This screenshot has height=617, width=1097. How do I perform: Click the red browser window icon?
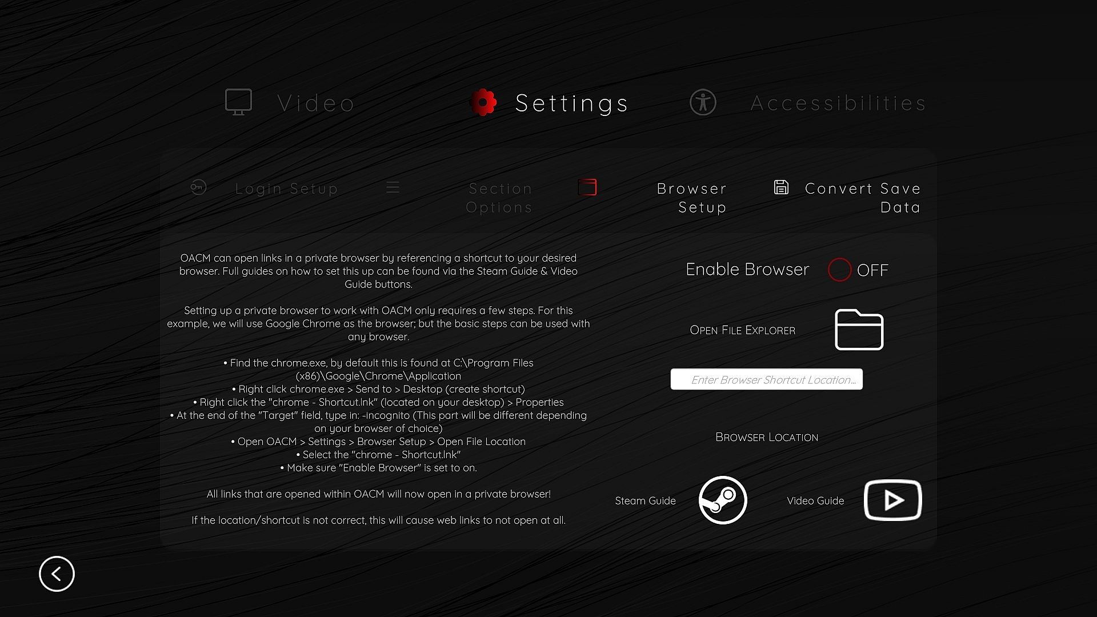pos(587,187)
